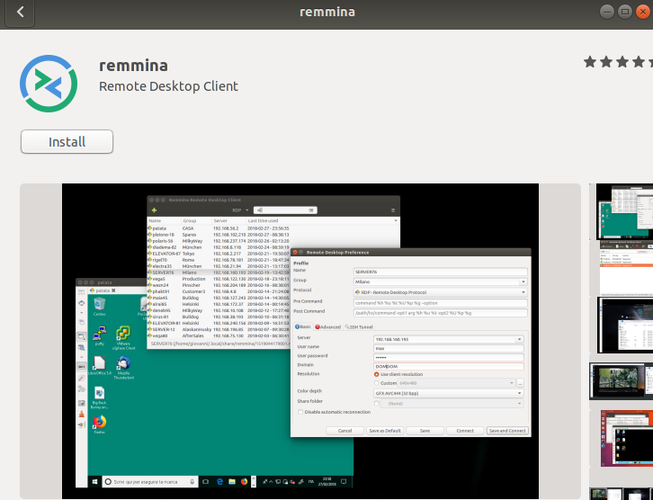Open the large main remmina screenshot
The width and height of the screenshot is (653, 500).
coord(300,341)
